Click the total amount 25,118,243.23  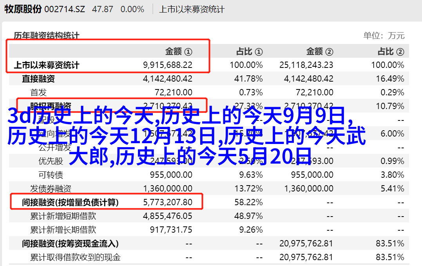pyautogui.click(x=306, y=65)
